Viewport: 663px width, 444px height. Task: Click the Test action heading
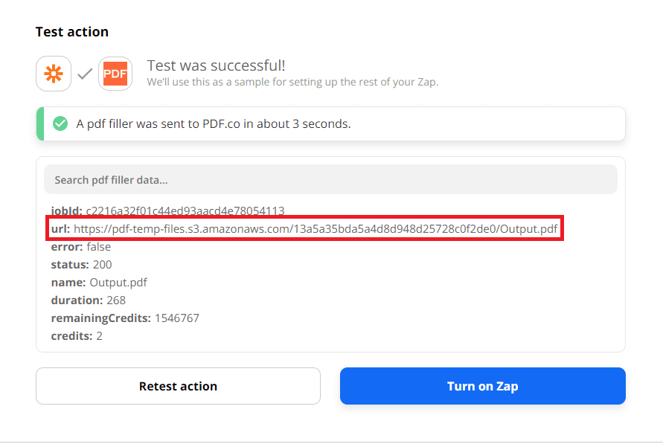pyautogui.click(x=72, y=32)
